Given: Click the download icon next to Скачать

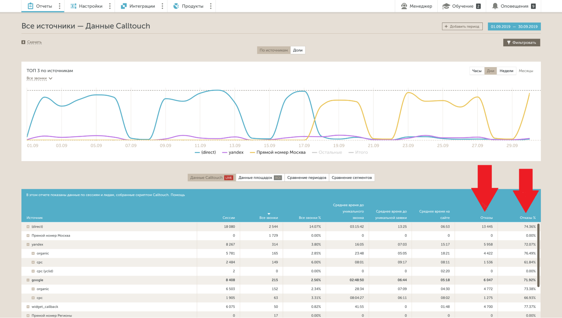Looking at the screenshot, I should tap(23, 42).
